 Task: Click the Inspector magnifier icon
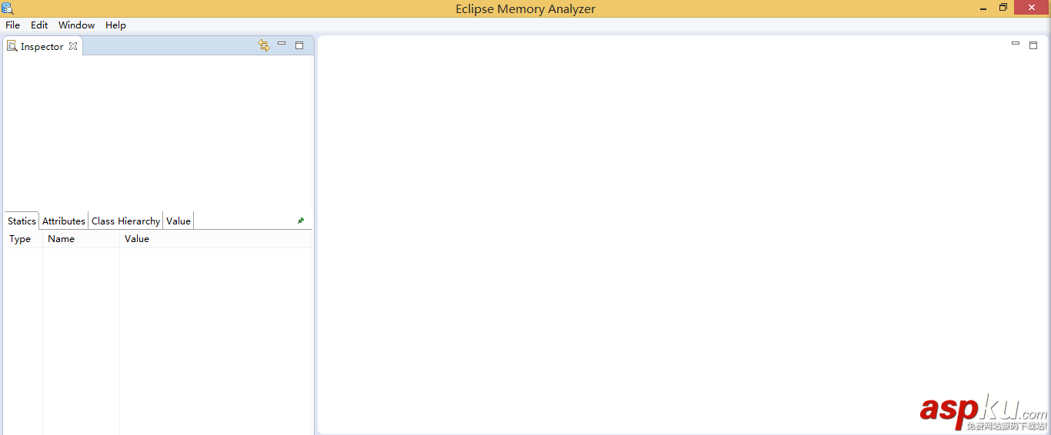[x=12, y=46]
